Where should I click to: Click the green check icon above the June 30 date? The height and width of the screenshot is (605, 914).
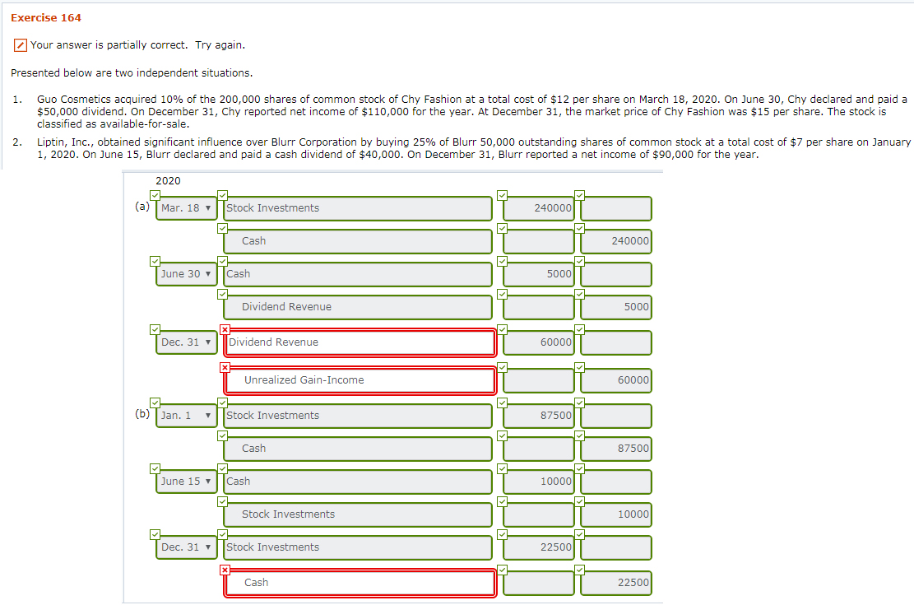(155, 261)
